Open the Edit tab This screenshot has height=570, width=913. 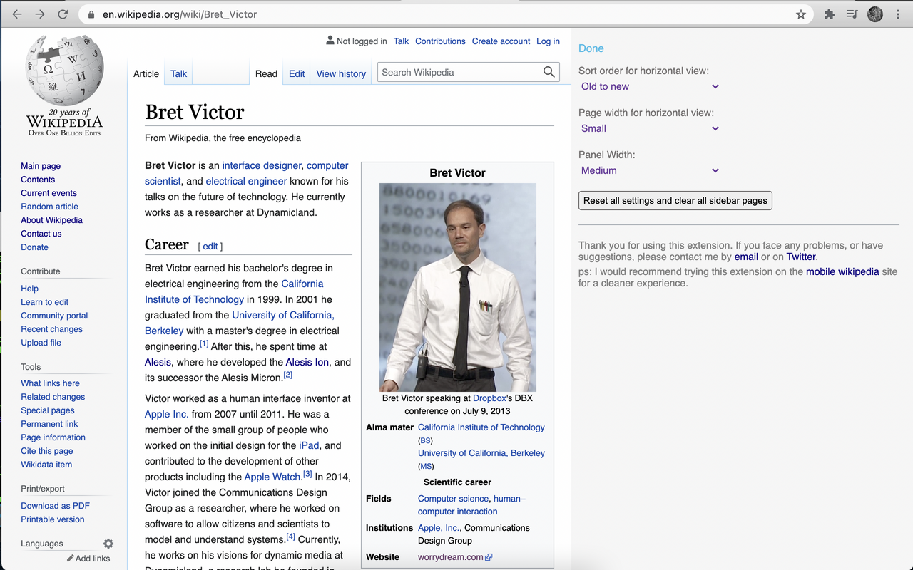297,73
